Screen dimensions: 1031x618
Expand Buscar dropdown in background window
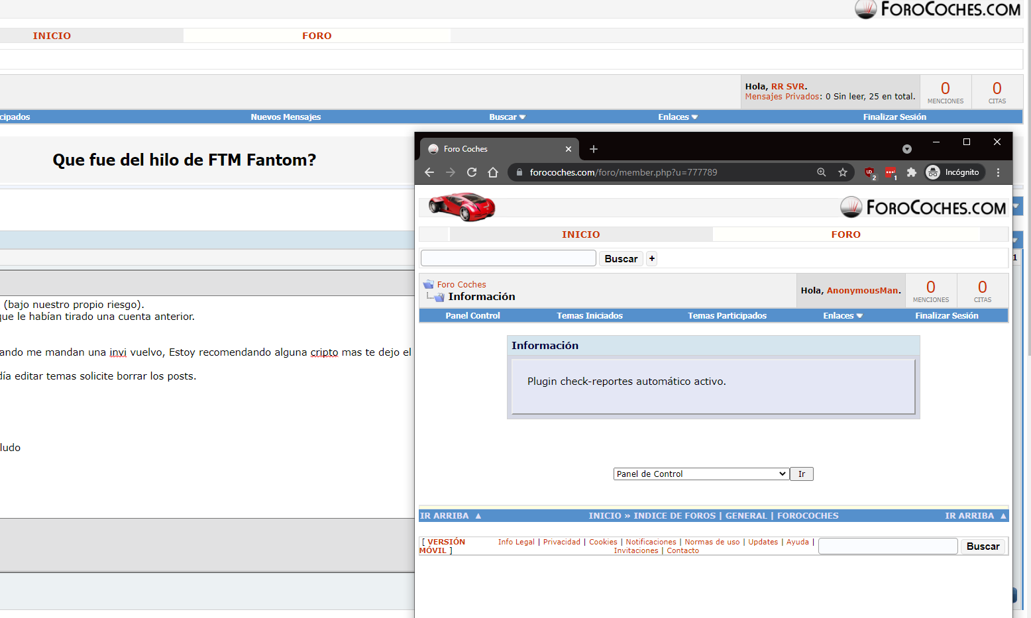point(508,117)
